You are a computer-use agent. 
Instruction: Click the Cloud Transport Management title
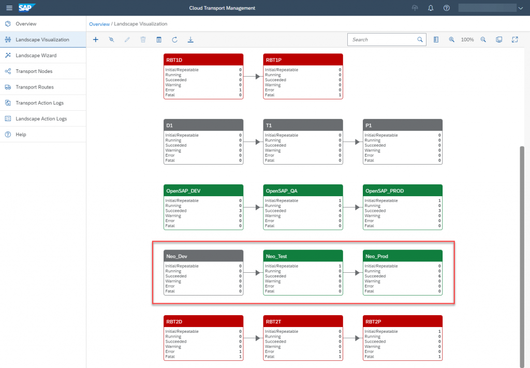point(222,8)
